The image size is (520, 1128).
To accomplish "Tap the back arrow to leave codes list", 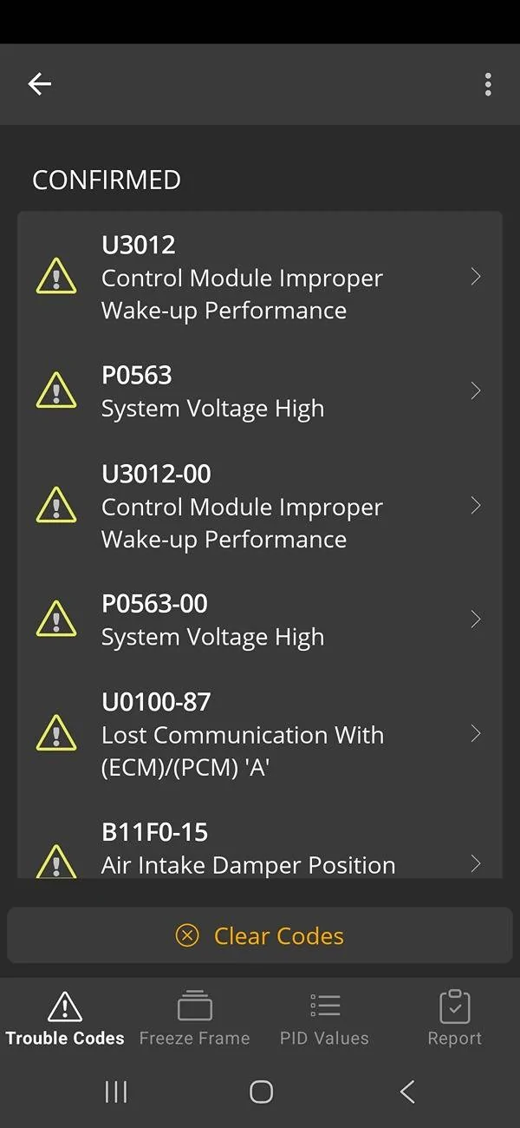I will [39, 84].
